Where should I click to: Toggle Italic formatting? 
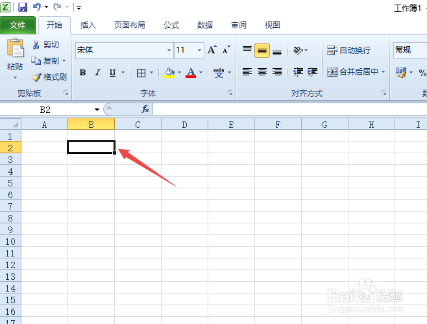coord(97,73)
